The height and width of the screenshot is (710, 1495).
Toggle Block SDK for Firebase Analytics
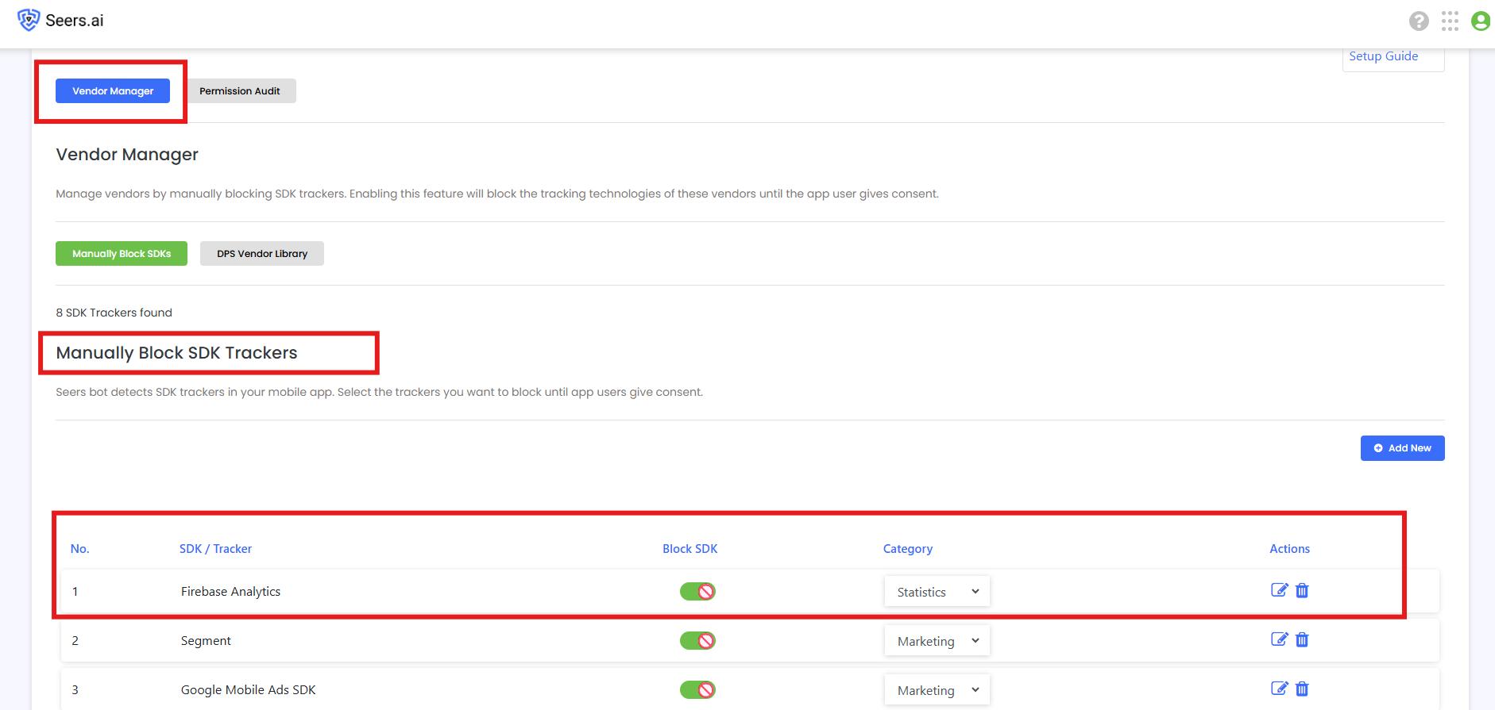(697, 592)
